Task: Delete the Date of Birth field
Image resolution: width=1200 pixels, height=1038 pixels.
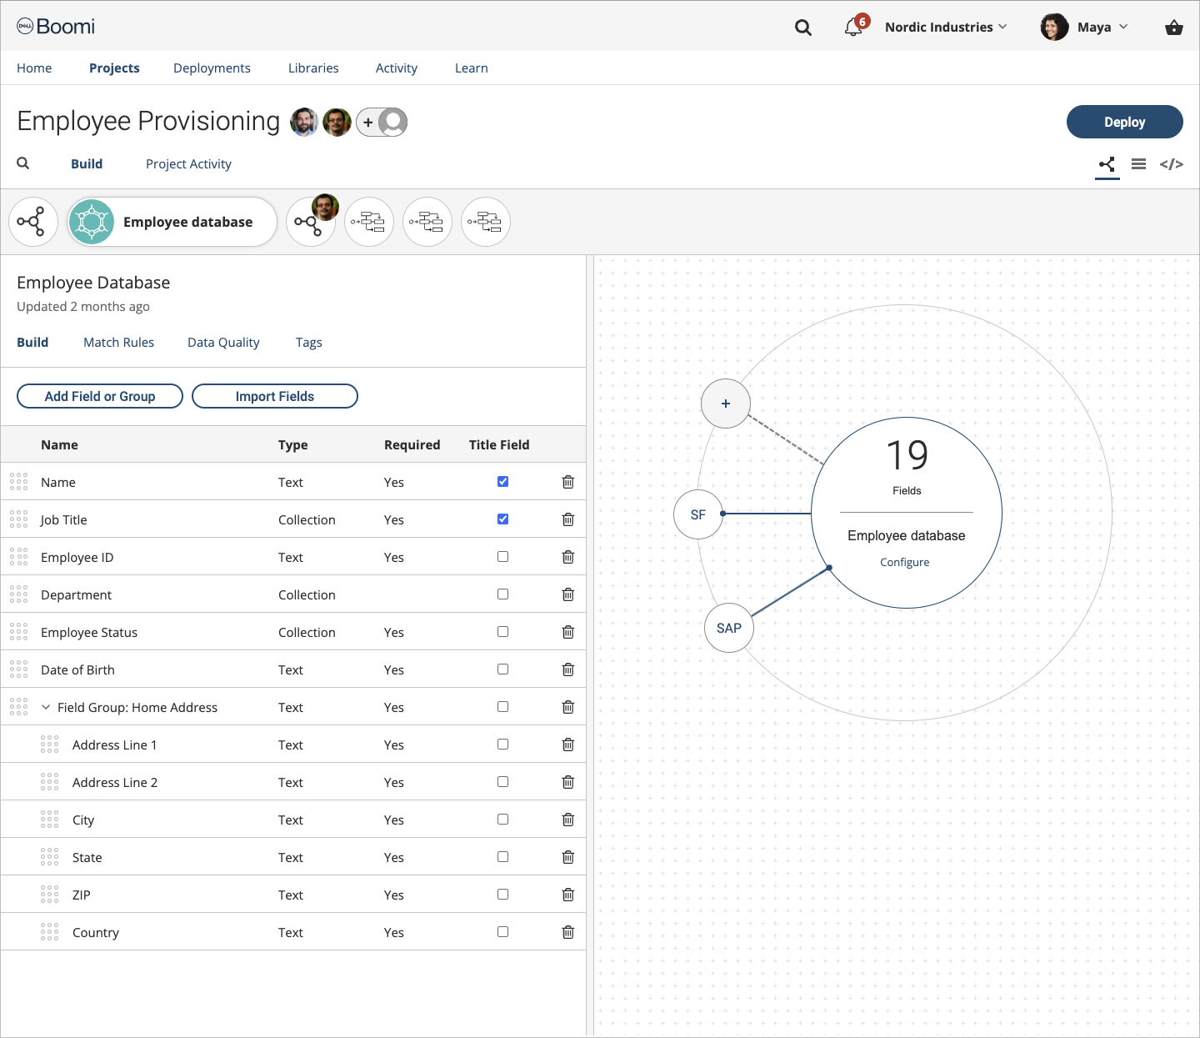Action: (x=568, y=669)
